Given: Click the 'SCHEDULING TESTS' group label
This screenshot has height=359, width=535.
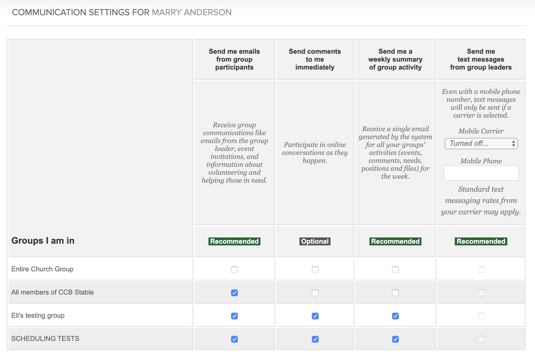Looking at the screenshot, I should [45, 339].
